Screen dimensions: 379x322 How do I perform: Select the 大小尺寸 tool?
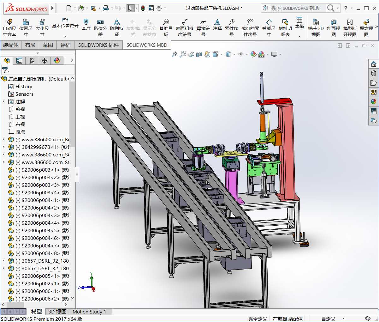point(42,28)
